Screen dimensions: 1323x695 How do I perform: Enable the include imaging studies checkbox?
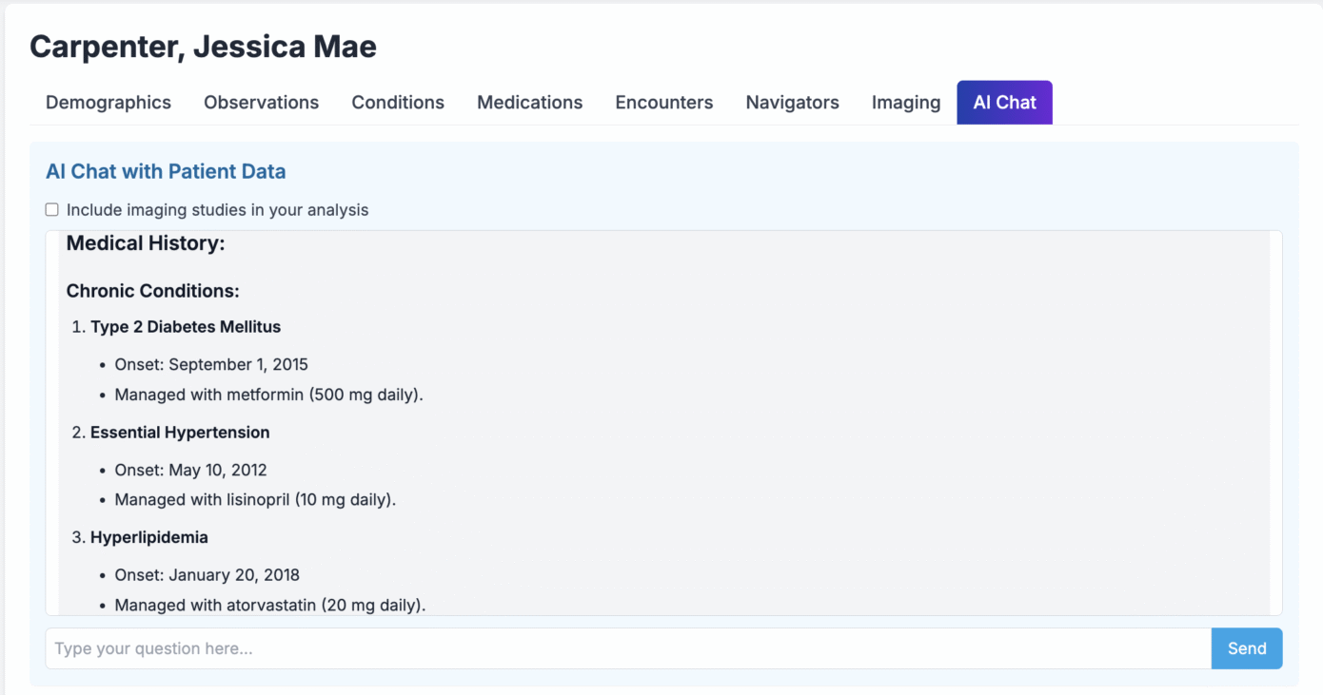click(x=52, y=210)
